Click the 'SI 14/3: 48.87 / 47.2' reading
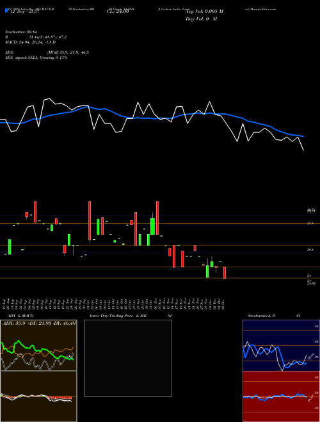Screen dimensions: 320x422 tap(48, 37)
